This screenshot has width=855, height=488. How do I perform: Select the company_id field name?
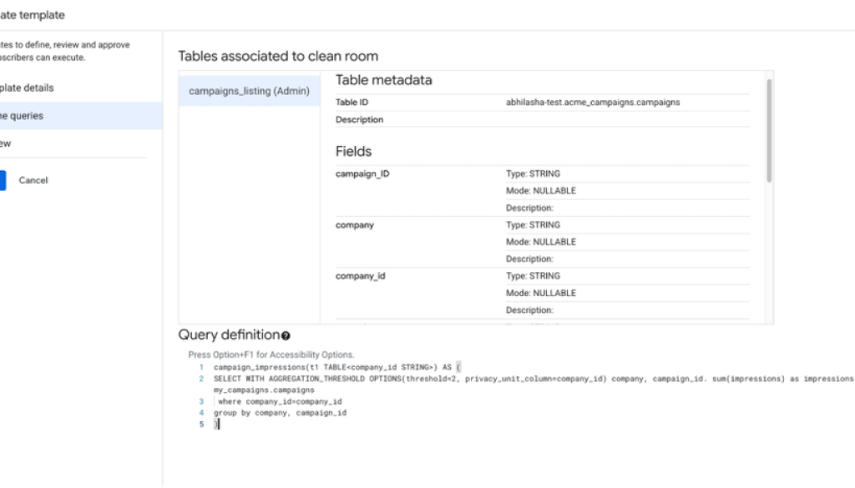(x=360, y=276)
